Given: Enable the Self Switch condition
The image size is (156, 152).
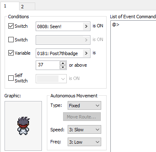Looking at the screenshot, I should (x=11, y=78).
